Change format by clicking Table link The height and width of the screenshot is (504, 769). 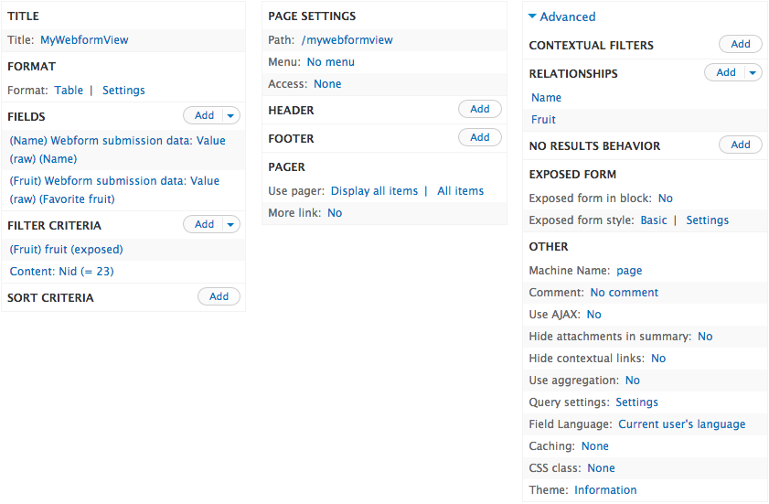click(69, 91)
